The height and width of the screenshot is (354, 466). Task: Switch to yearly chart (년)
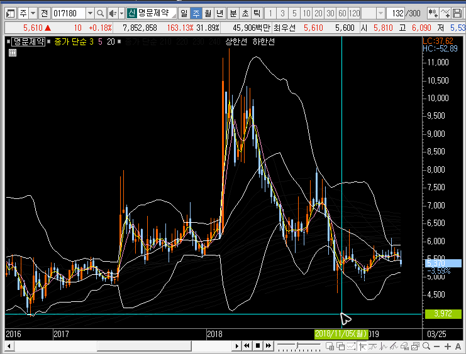pyautogui.click(x=219, y=13)
